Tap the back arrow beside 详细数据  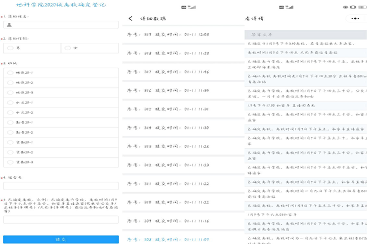pyautogui.click(x=130, y=19)
